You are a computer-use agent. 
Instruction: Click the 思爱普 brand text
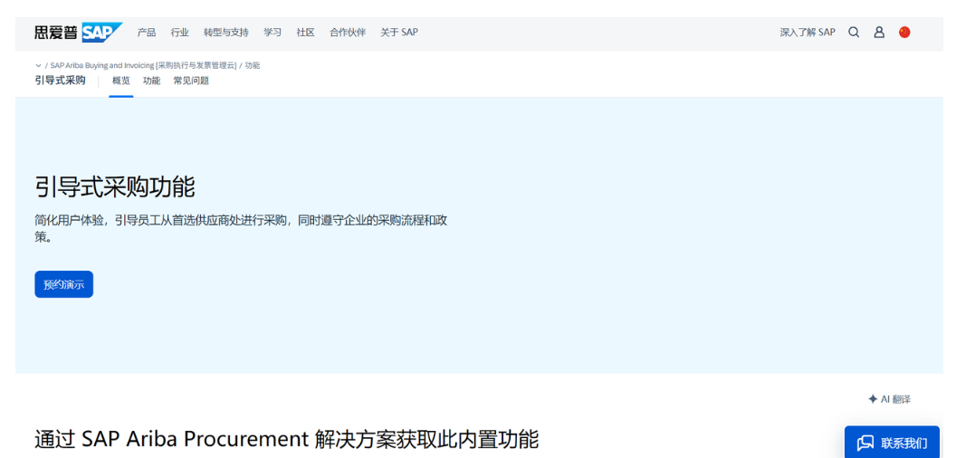(x=56, y=33)
